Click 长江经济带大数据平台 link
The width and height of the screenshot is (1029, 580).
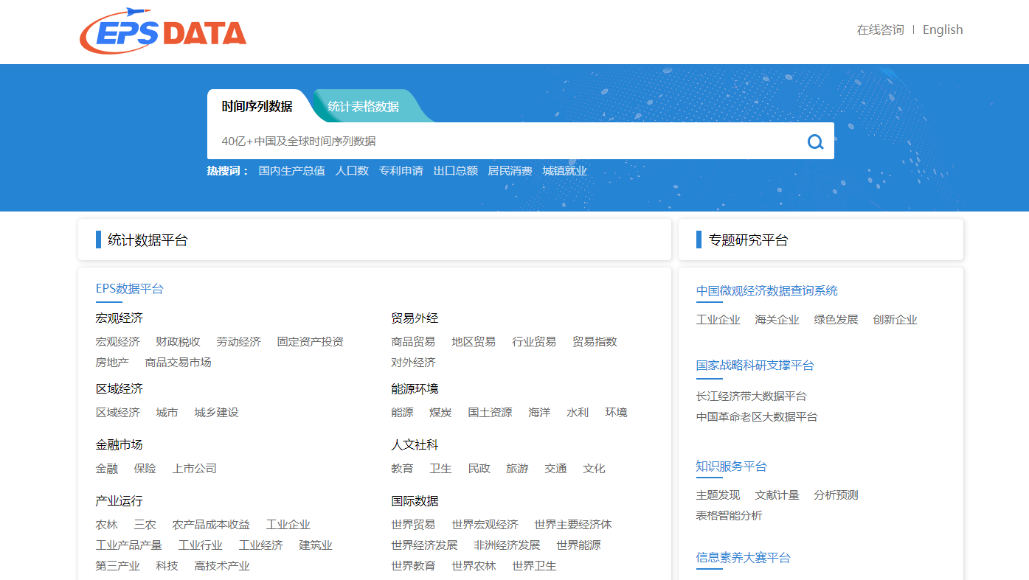coord(751,396)
